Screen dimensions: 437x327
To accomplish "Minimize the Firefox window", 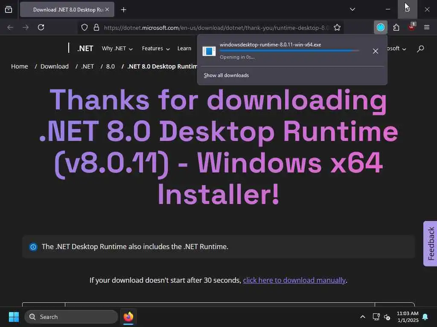I will coord(387,9).
